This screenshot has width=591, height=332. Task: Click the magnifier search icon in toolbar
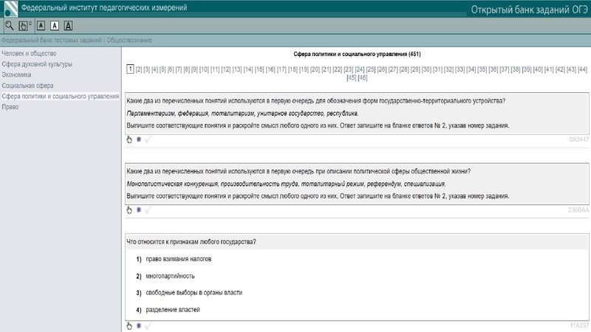[9, 25]
